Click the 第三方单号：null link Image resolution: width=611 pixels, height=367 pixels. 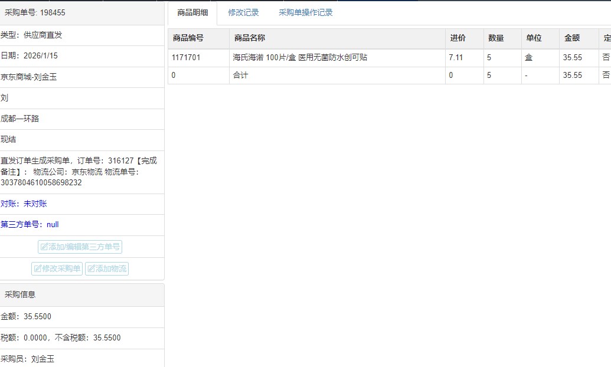pos(30,224)
